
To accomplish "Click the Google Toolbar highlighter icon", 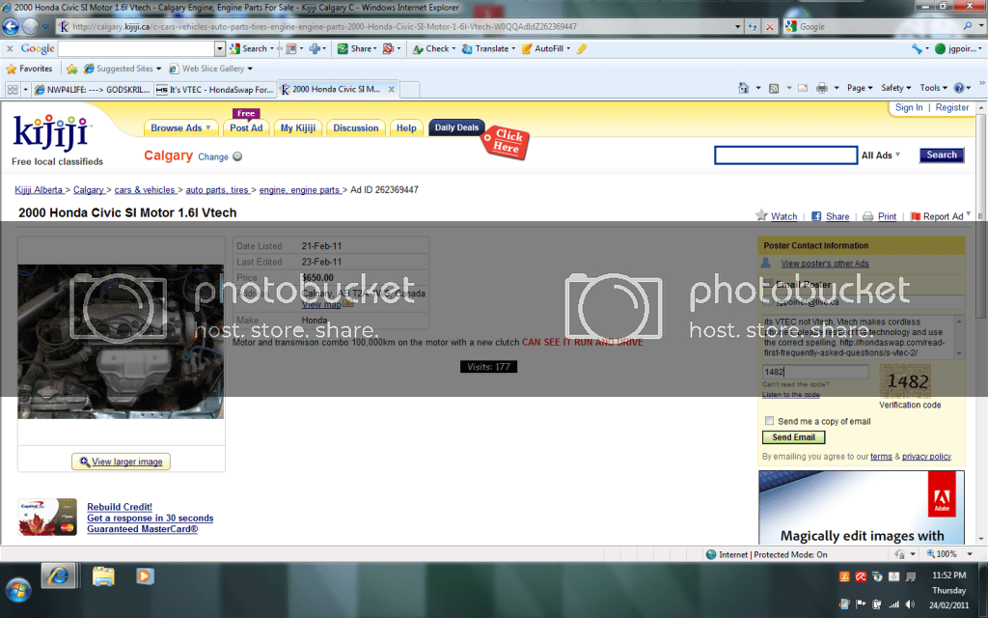I will tap(581, 48).
